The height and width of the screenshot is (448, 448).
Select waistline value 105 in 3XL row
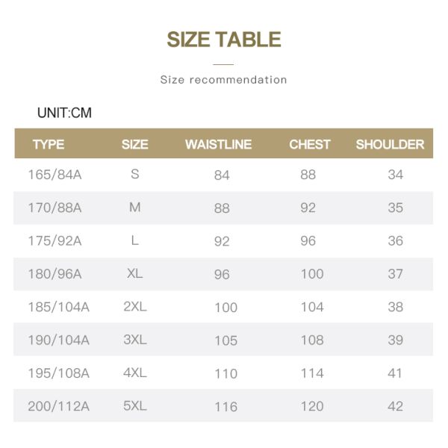click(225, 340)
